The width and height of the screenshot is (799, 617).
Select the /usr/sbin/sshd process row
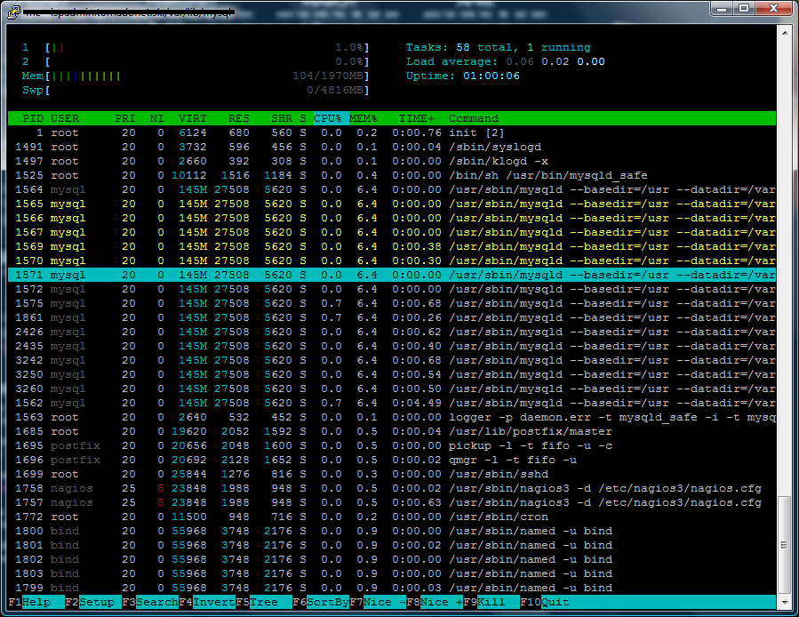[392, 474]
